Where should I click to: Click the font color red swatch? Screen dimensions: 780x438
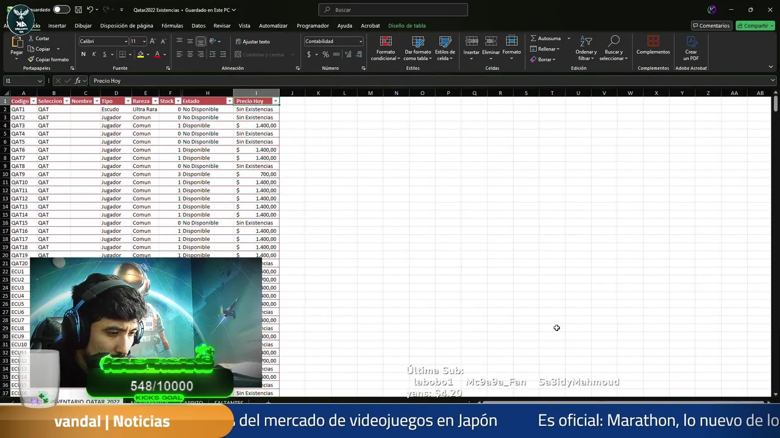tap(157, 54)
